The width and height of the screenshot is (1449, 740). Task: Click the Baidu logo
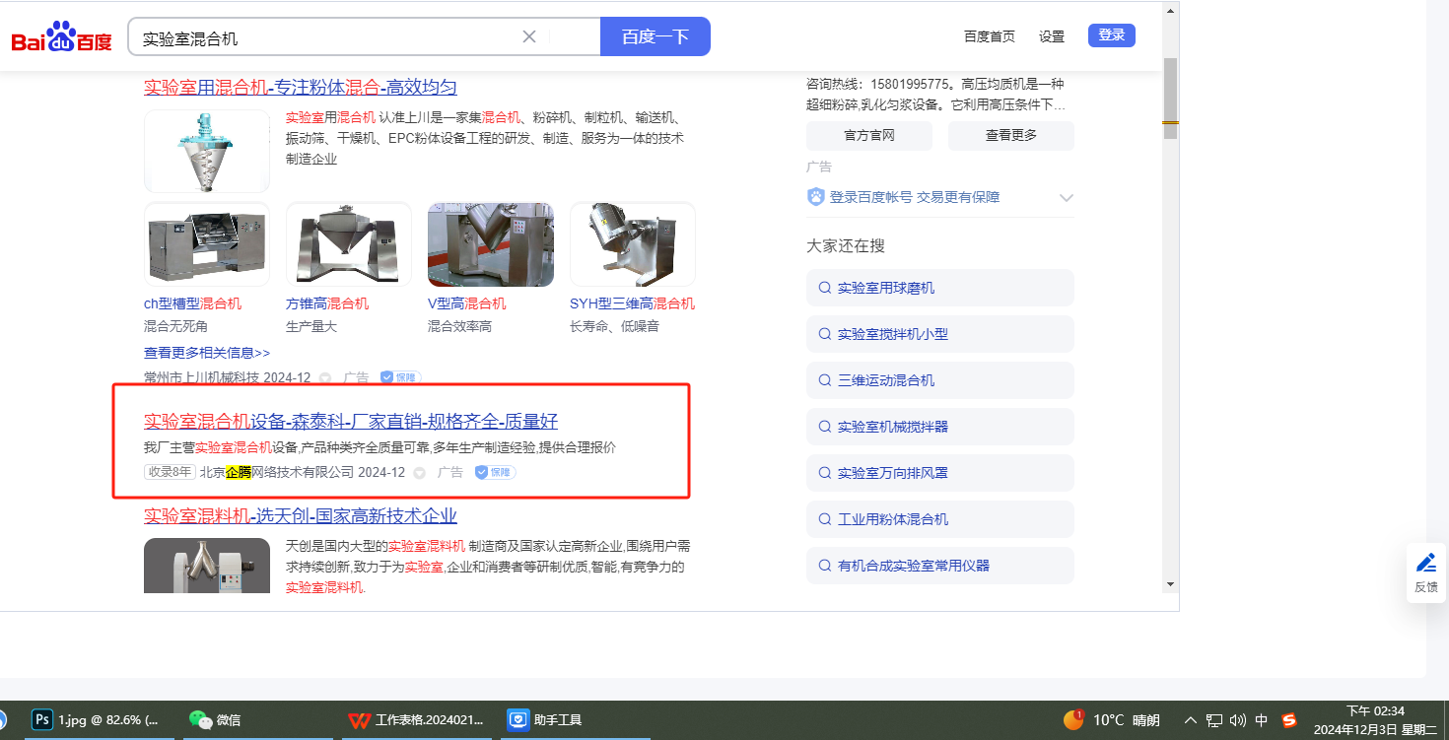(x=61, y=37)
